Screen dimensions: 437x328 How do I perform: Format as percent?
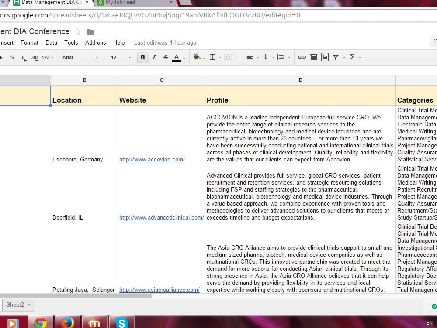point(12,57)
